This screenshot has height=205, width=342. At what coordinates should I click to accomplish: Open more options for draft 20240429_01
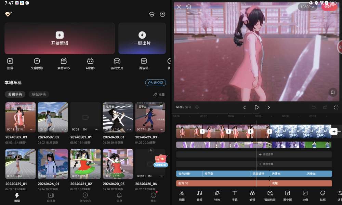point(31,176)
